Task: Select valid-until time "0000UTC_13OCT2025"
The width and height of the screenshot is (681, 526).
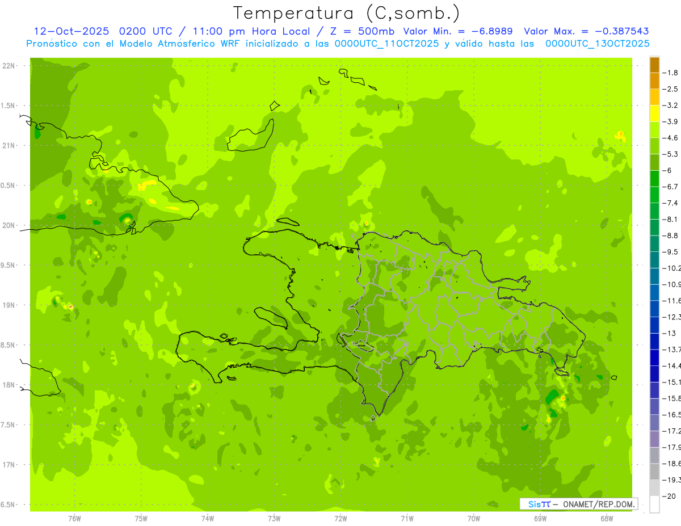Action: pos(597,44)
